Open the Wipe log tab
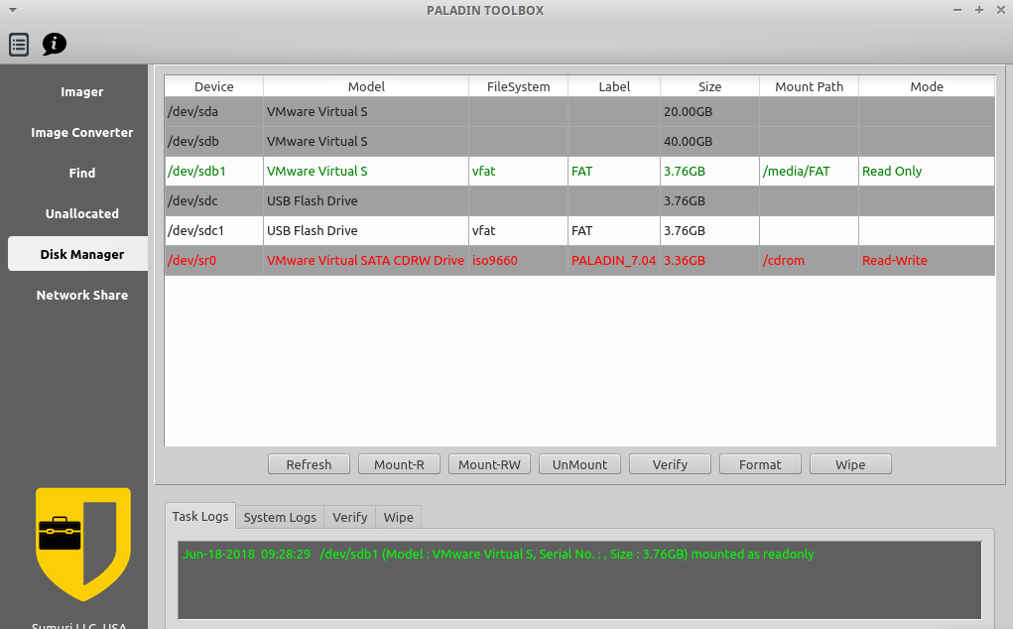This screenshot has height=629, width=1013. 398,517
